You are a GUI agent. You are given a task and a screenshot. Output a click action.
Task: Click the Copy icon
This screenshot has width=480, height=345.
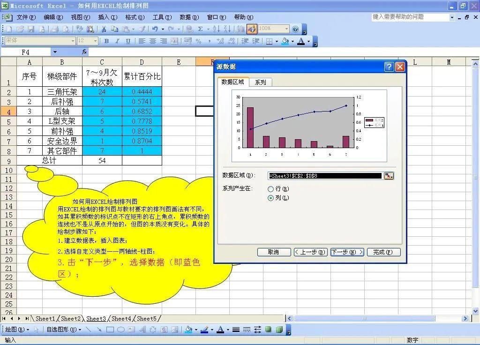tap(114, 29)
